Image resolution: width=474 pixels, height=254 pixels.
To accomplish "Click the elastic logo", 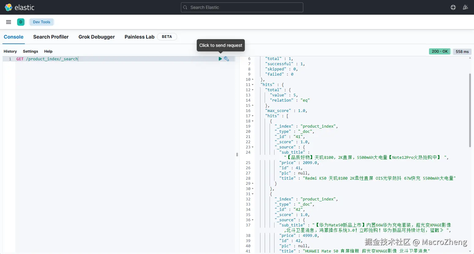I will 20,7.
